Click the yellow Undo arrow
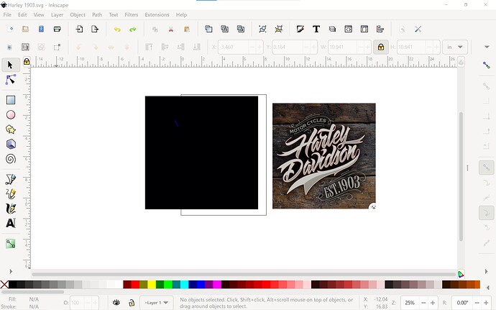The width and height of the screenshot is (496, 310). (x=117, y=29)
